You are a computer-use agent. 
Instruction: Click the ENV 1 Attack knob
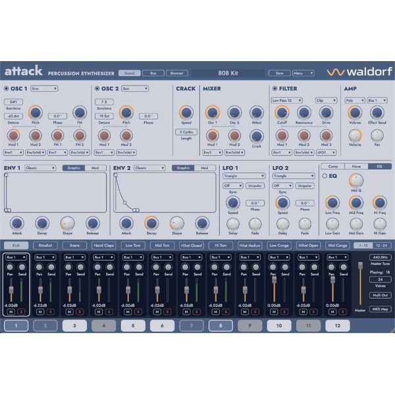[x=17, y=223]
